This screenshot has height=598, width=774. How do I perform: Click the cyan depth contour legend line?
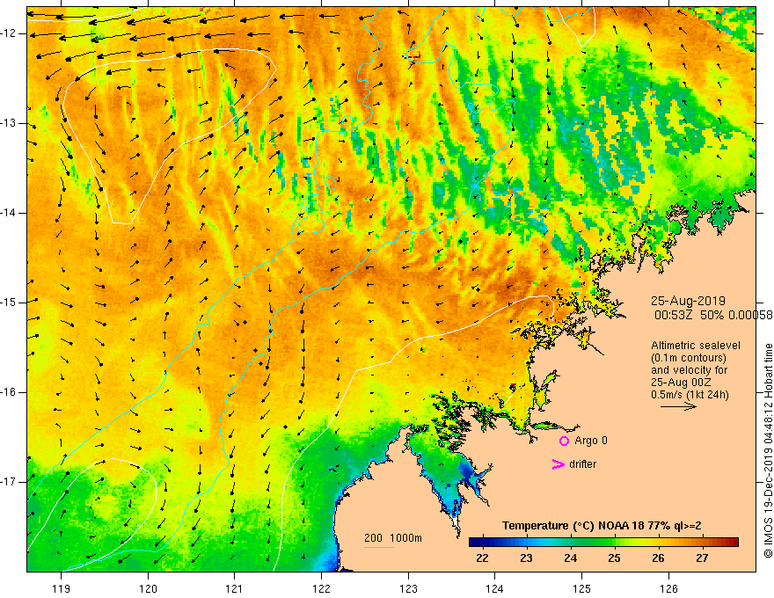tap(378, 547)
